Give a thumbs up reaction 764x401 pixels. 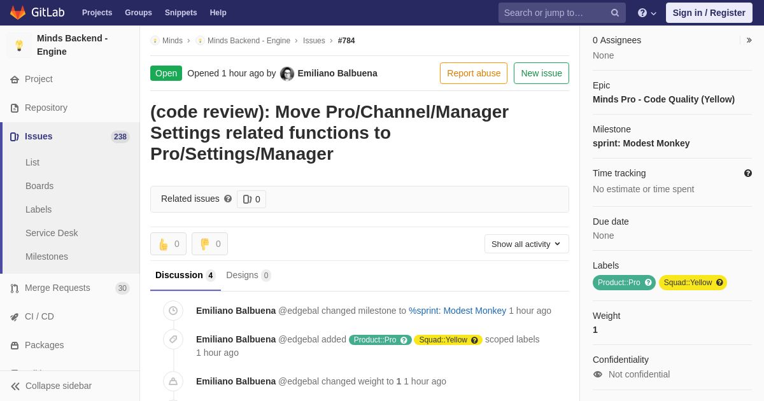point(168,244)
